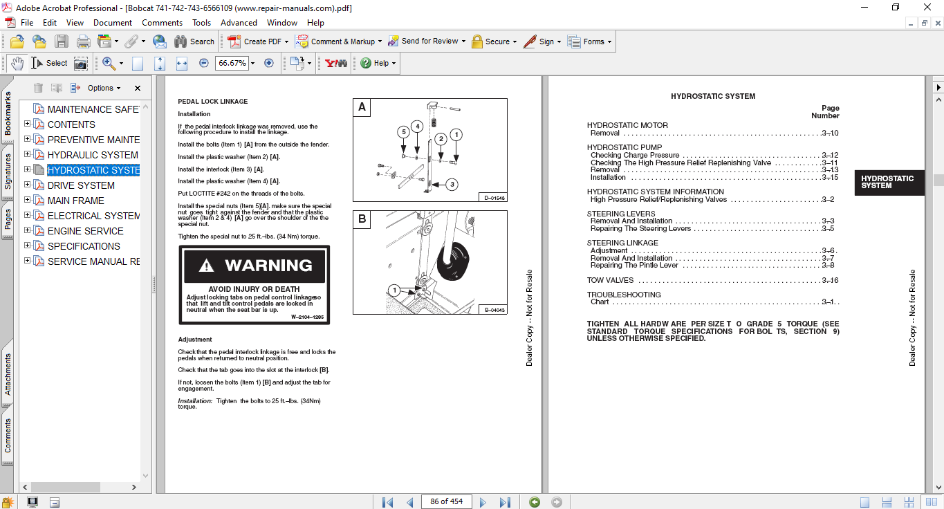This screenshot has height=509, width=944.
Task: Pick the Zoom In magnifier tool
Action: (109, 63)
